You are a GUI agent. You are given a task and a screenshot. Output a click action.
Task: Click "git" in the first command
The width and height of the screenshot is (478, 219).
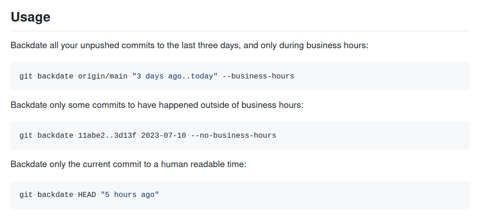(x=26, y=76)
